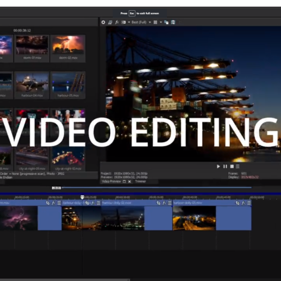
Task: Open the storm timeline clip menu
Action: 59,203
